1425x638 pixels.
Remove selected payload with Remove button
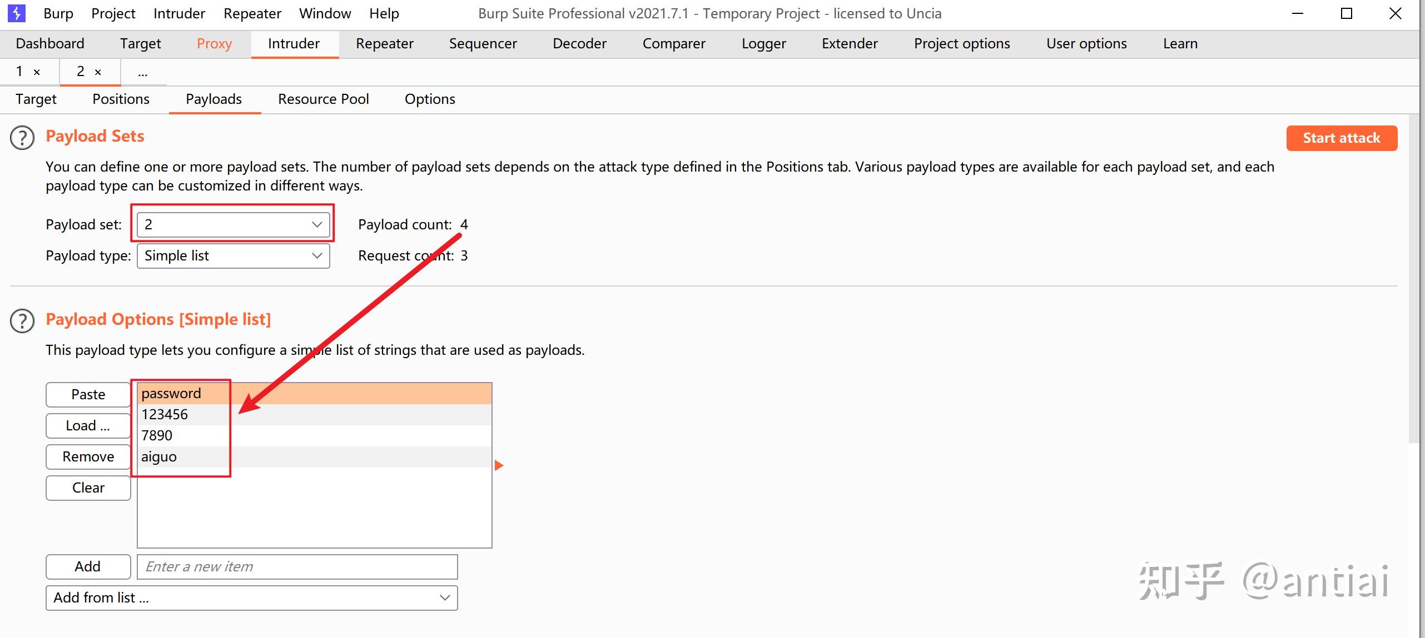pos(88,456)
